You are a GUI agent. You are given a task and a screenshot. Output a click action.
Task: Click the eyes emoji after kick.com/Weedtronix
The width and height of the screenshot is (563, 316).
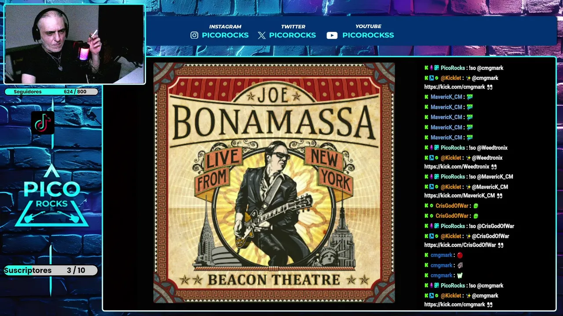pos(494,167)
